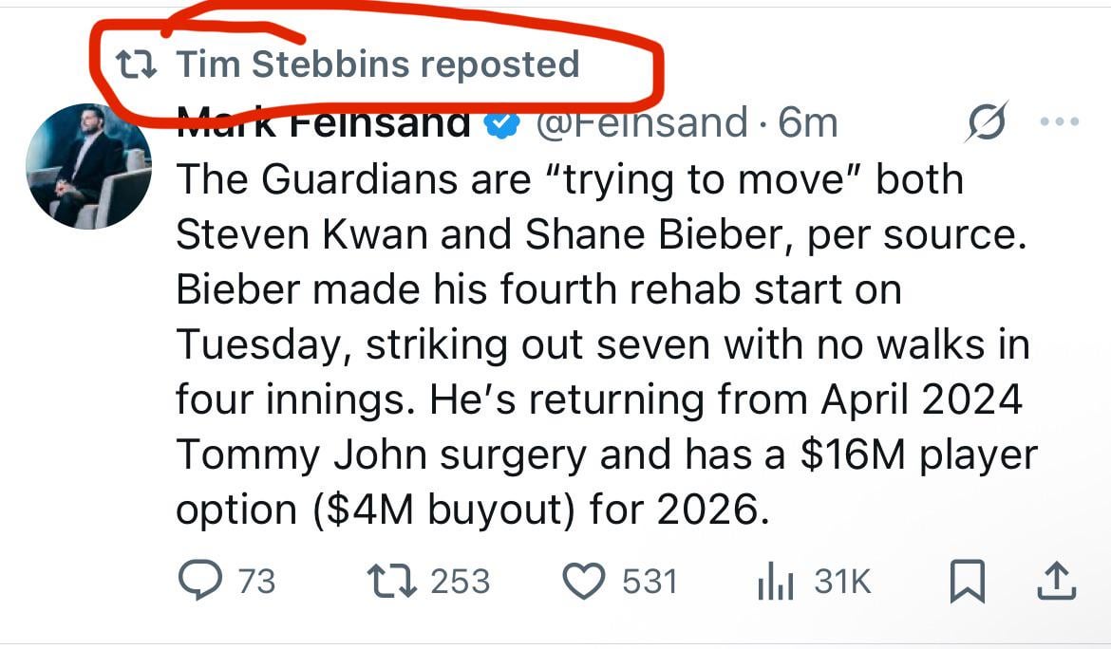This screenshot has height=649, width=1111.
Task: Click the 73 replies count
Action: [256, 581]
